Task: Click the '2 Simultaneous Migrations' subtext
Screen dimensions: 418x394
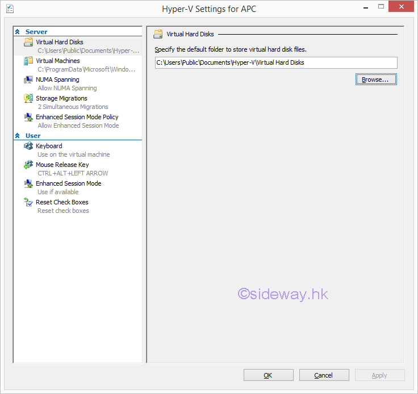Action: pyautogui.click(x=73, y=107)
